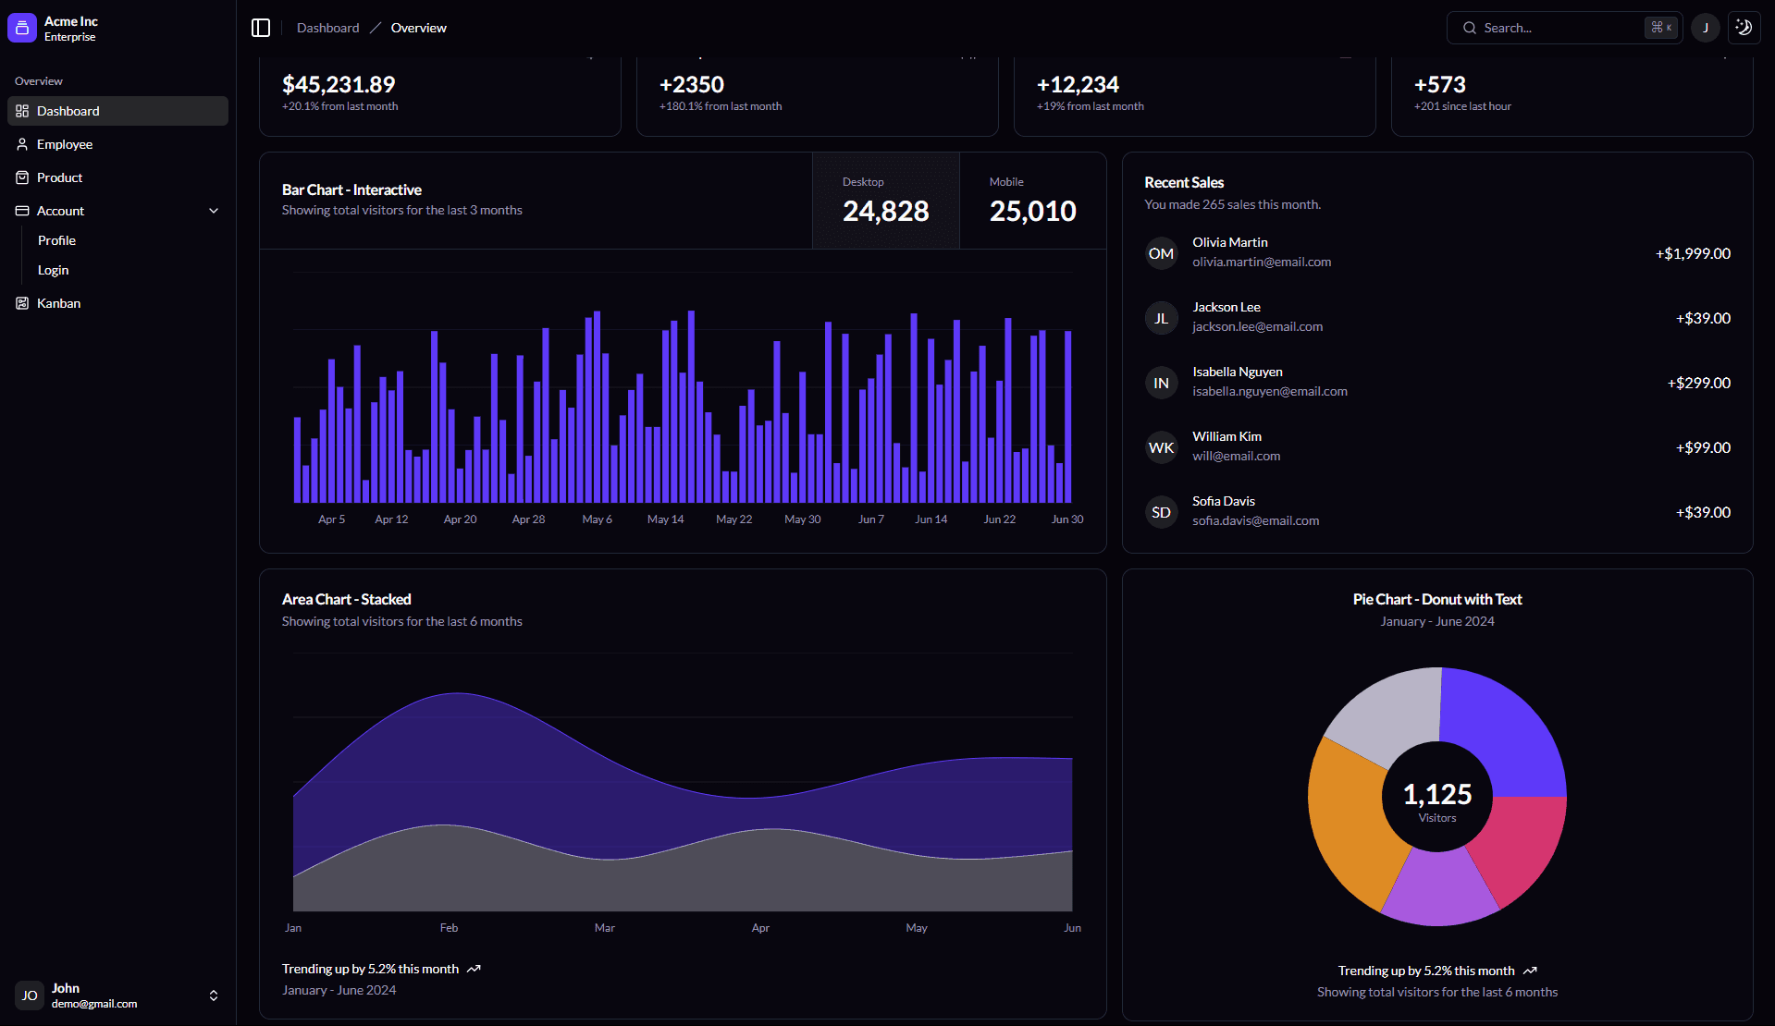Screen dimensions: 1775x1026
Task: Open Profile under the Account section
Action: [56, 240]
